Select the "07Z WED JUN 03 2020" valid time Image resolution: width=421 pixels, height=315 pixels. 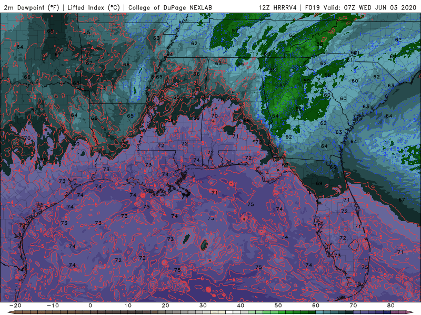380,7
